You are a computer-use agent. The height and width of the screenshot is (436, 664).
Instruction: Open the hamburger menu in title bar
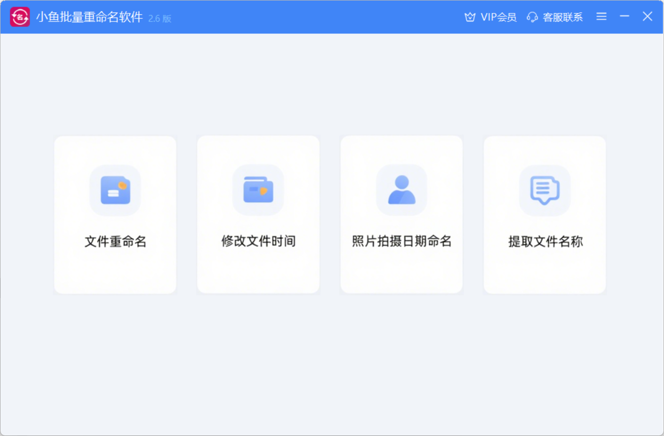601,16
